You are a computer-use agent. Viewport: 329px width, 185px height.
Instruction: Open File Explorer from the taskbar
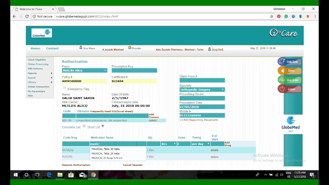(60, 175)
